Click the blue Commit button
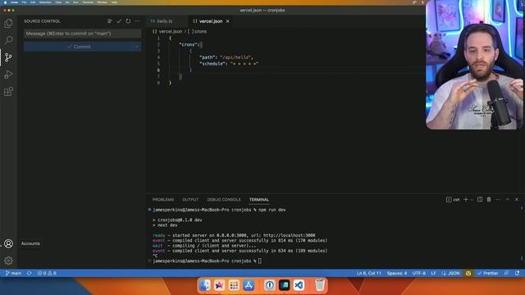Image resolution: width=525 pixels, height=295 pixels. (79, 47)
